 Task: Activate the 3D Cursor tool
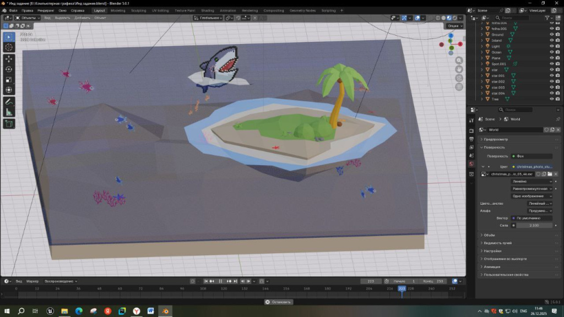9,47
